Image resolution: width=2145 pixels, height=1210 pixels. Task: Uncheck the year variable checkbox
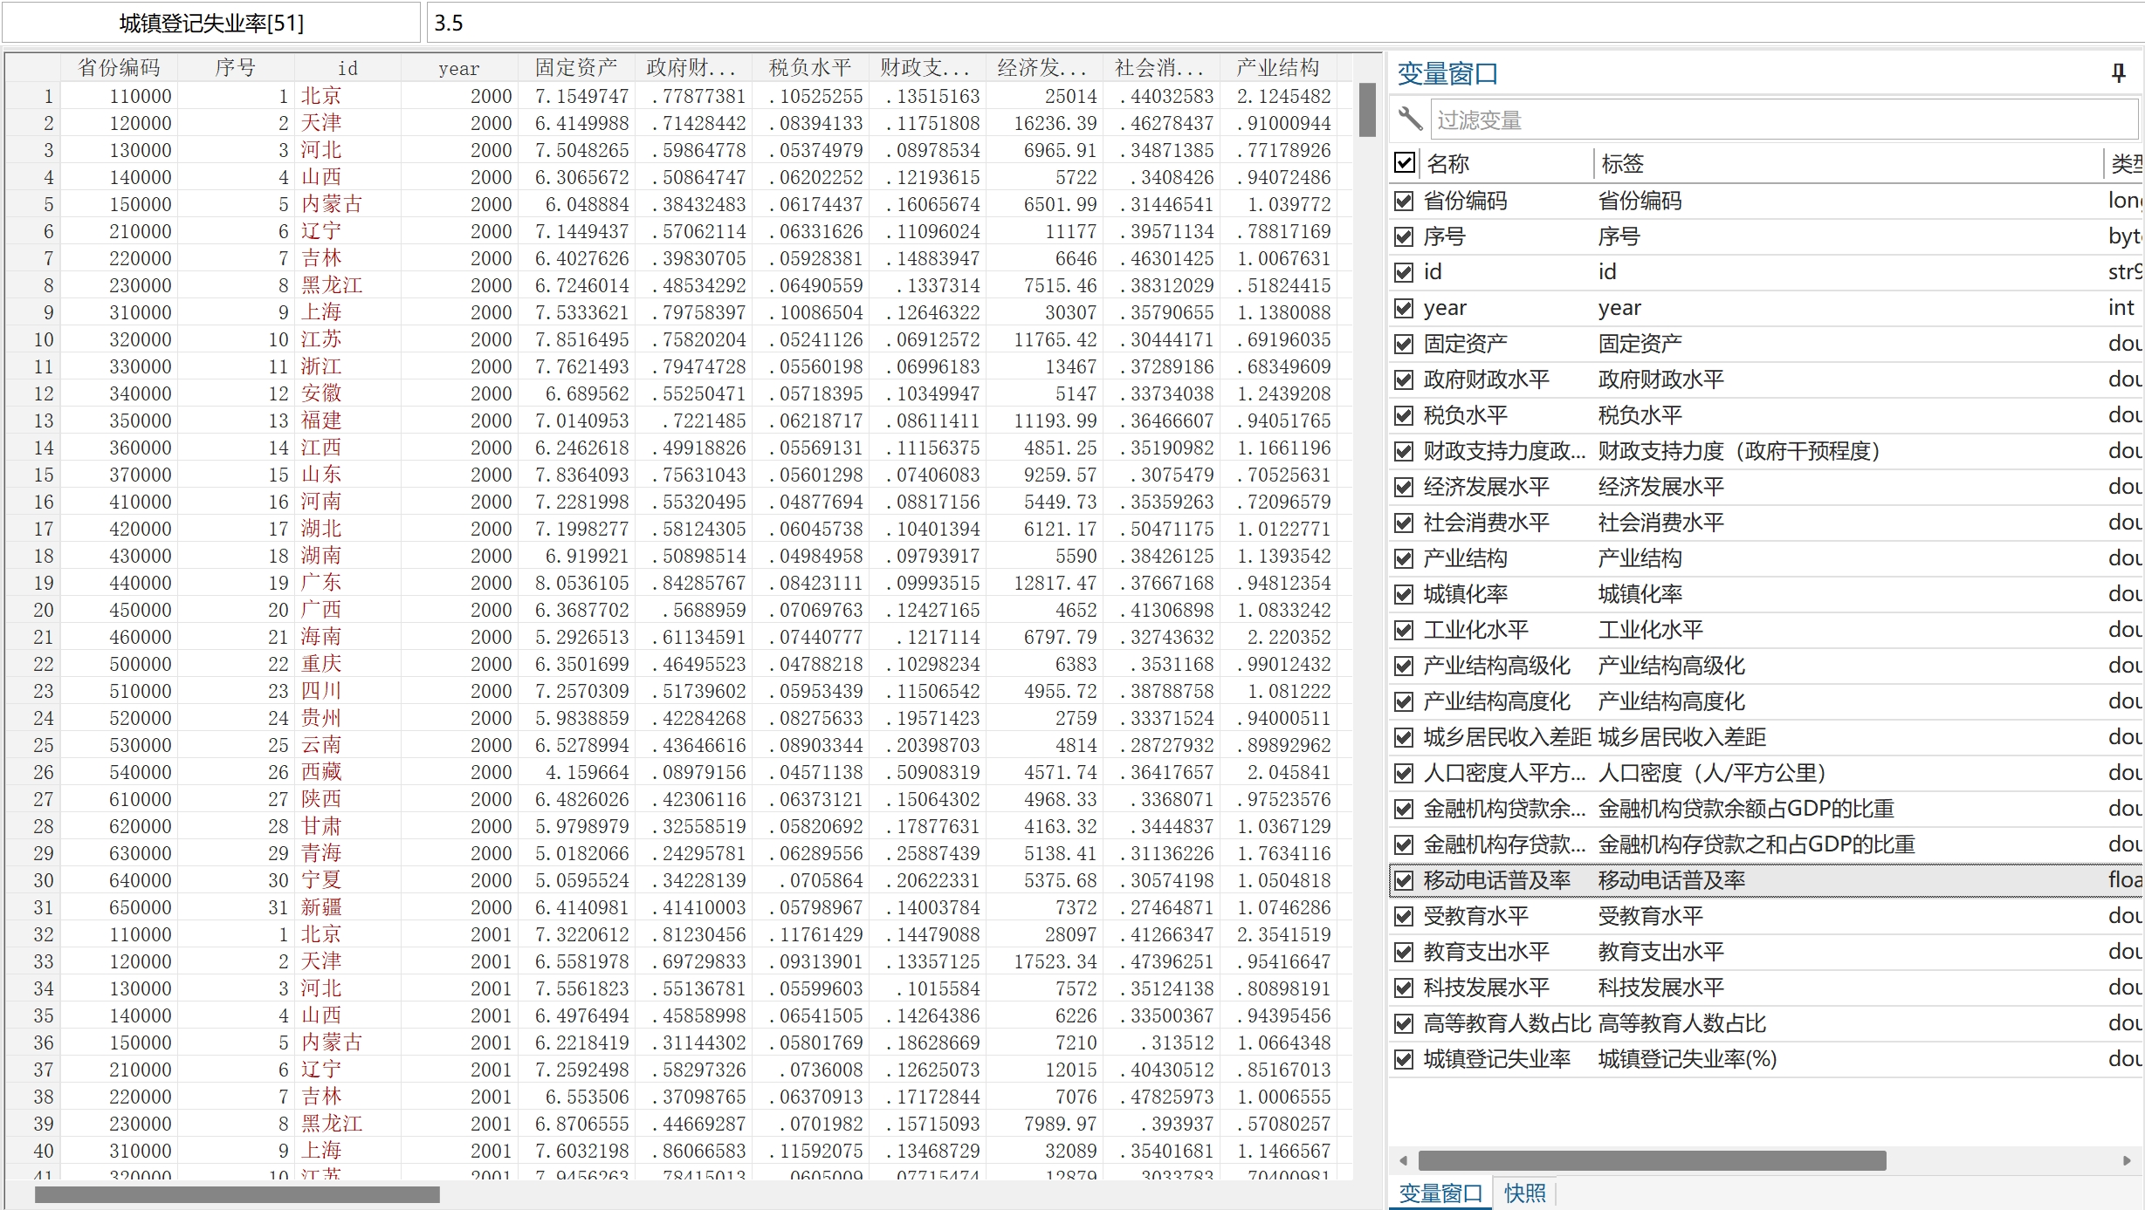1404,308
